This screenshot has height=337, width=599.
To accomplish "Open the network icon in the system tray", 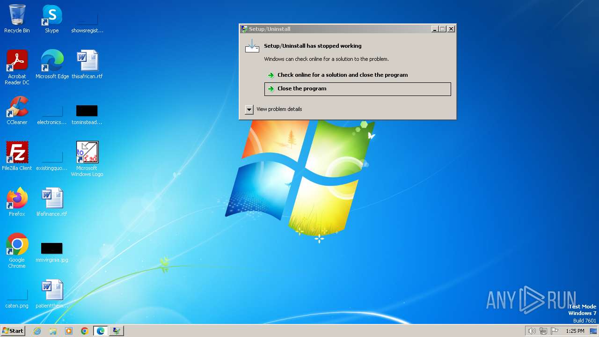I will [543, 331].
